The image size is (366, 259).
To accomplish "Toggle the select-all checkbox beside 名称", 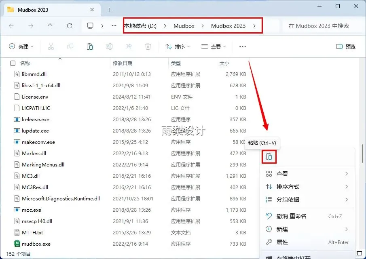I will tap(13, 63).
